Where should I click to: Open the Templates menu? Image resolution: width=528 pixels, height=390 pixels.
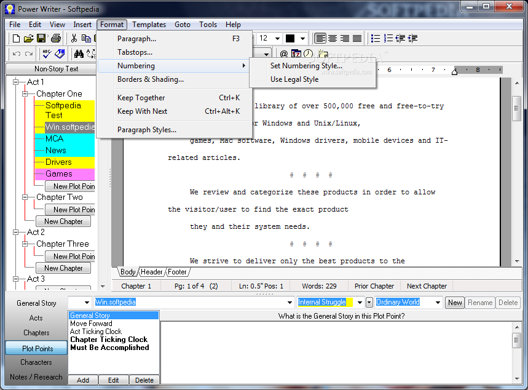tap(149, 25)
